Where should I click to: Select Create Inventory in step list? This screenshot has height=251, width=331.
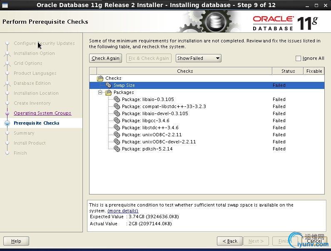pos(32,103)
